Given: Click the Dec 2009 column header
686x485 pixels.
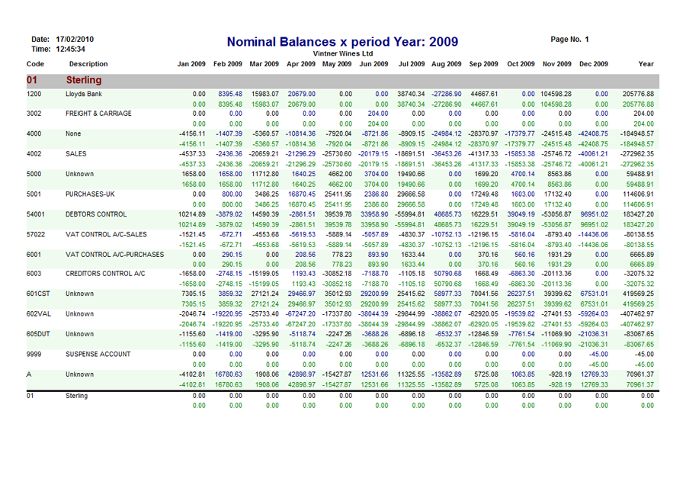Looking at the screenshot, I should coord(594,64).
